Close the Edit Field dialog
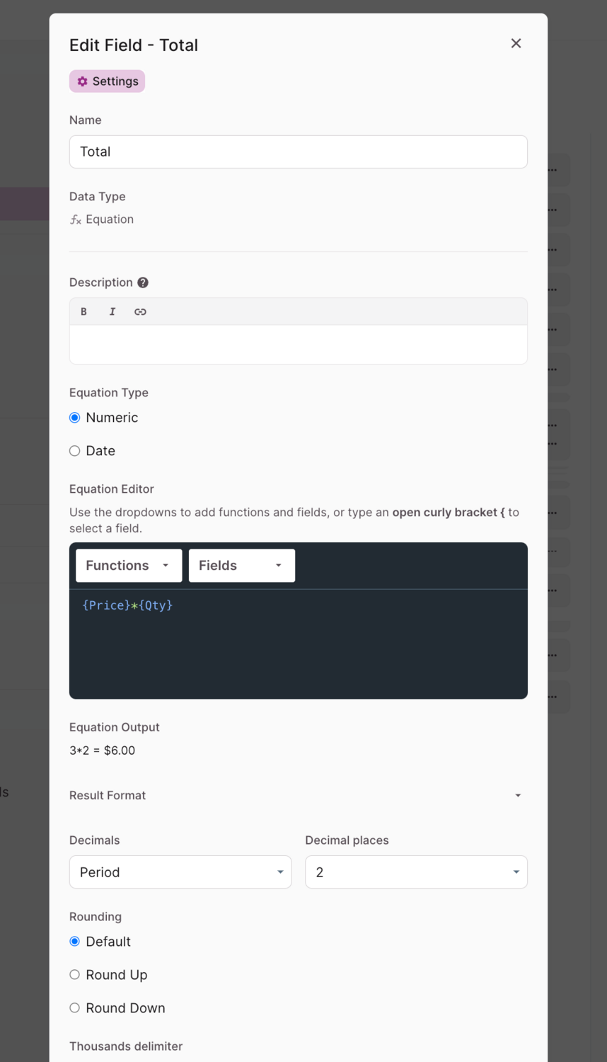This screenshot has height=1062, width=607. coord(516,44)
